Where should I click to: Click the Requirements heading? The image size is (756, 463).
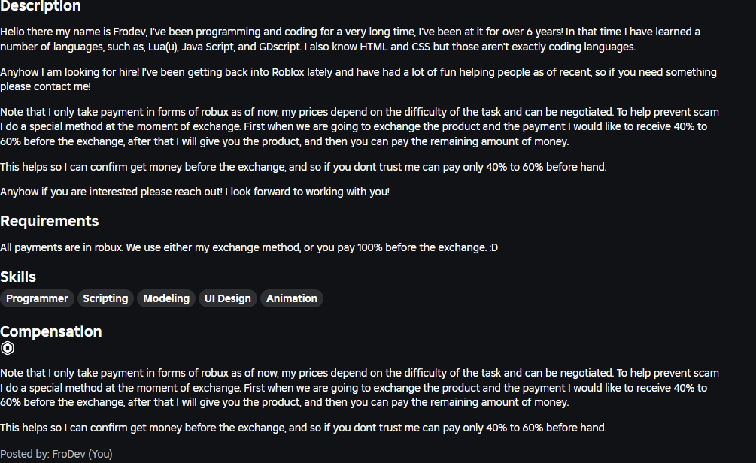point(49,221)
